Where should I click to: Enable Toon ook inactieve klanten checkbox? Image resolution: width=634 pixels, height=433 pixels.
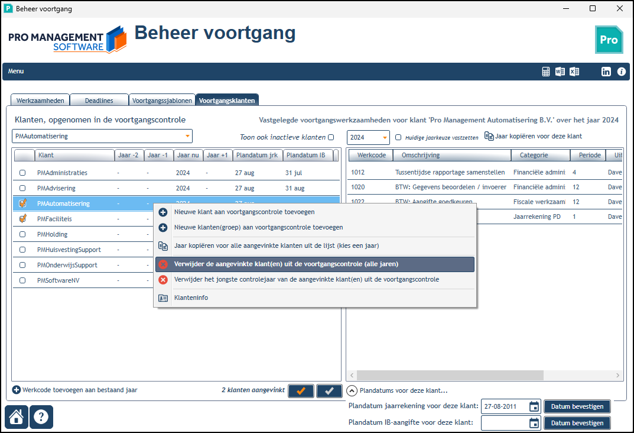pyautogui.click(x=331, y=137)
